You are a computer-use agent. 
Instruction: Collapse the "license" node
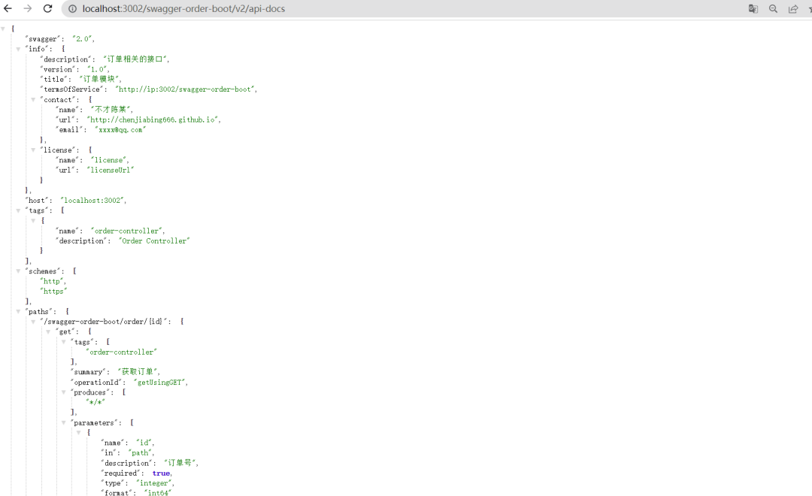33,150
